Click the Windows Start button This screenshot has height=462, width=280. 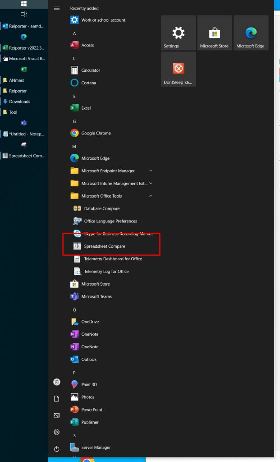click(x=23, y=4)
